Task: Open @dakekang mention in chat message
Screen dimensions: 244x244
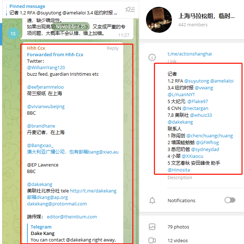Action: tap(40, 185)
